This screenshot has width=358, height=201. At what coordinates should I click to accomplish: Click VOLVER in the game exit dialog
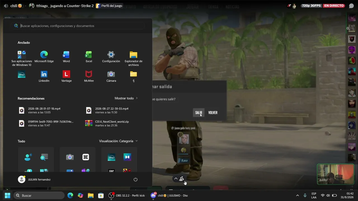[x=213, y=113]
